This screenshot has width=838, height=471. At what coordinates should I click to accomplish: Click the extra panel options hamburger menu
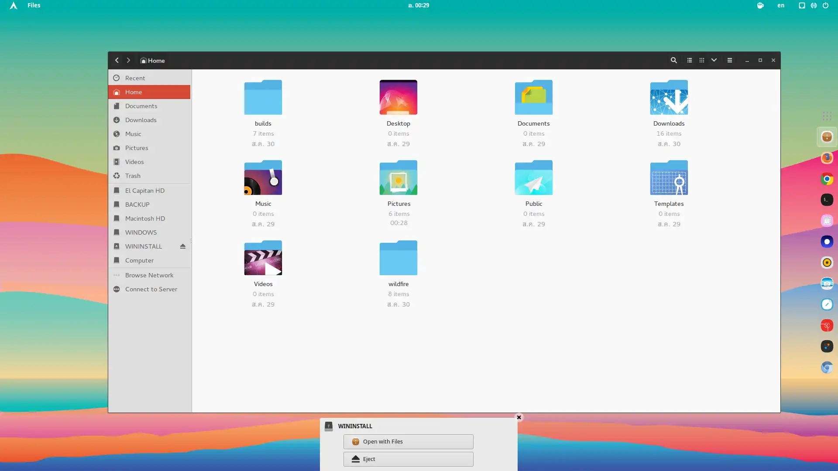pos(730,60)
